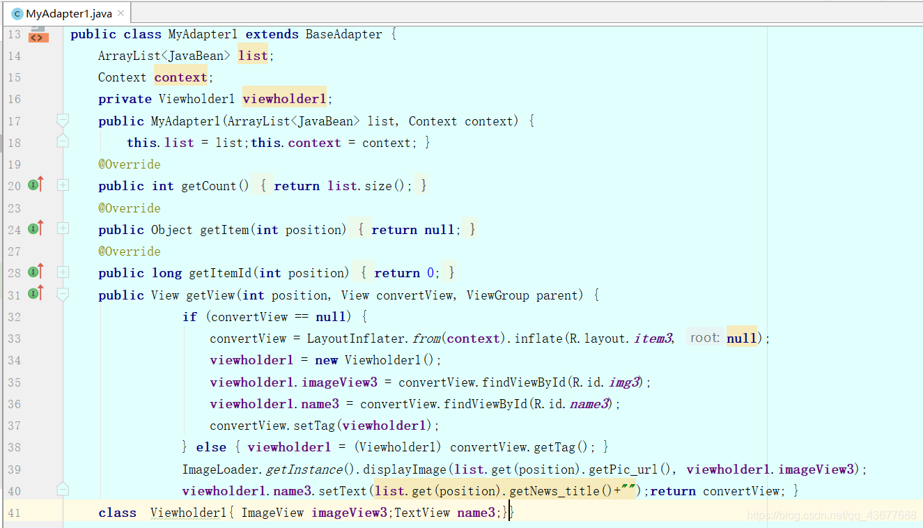
Task: Click 'item3' layout reference on line 33
Action: [x=651, y=339]
